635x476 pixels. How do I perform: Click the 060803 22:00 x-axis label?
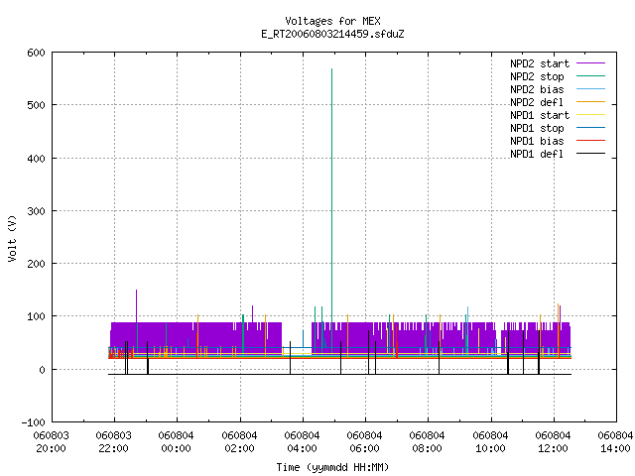(114, 442)
